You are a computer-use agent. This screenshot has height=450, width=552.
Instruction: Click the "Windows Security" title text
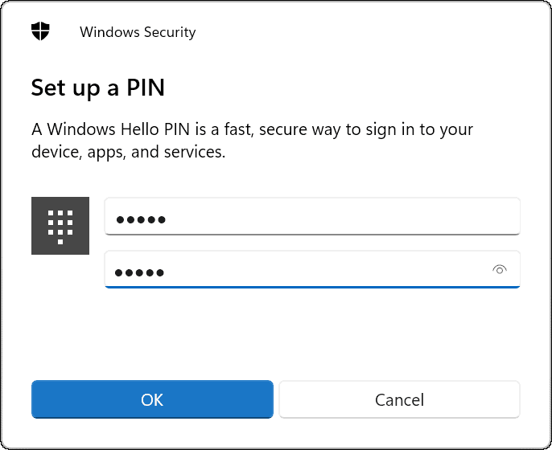[138, 33]
